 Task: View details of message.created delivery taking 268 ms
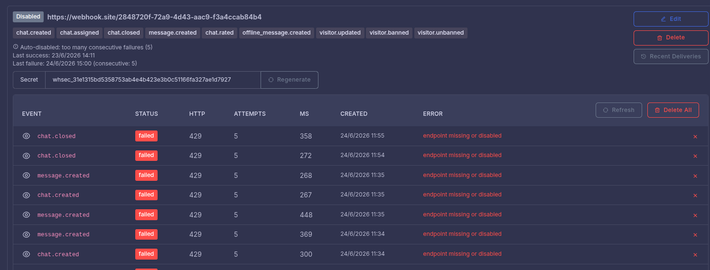point(27,176)
